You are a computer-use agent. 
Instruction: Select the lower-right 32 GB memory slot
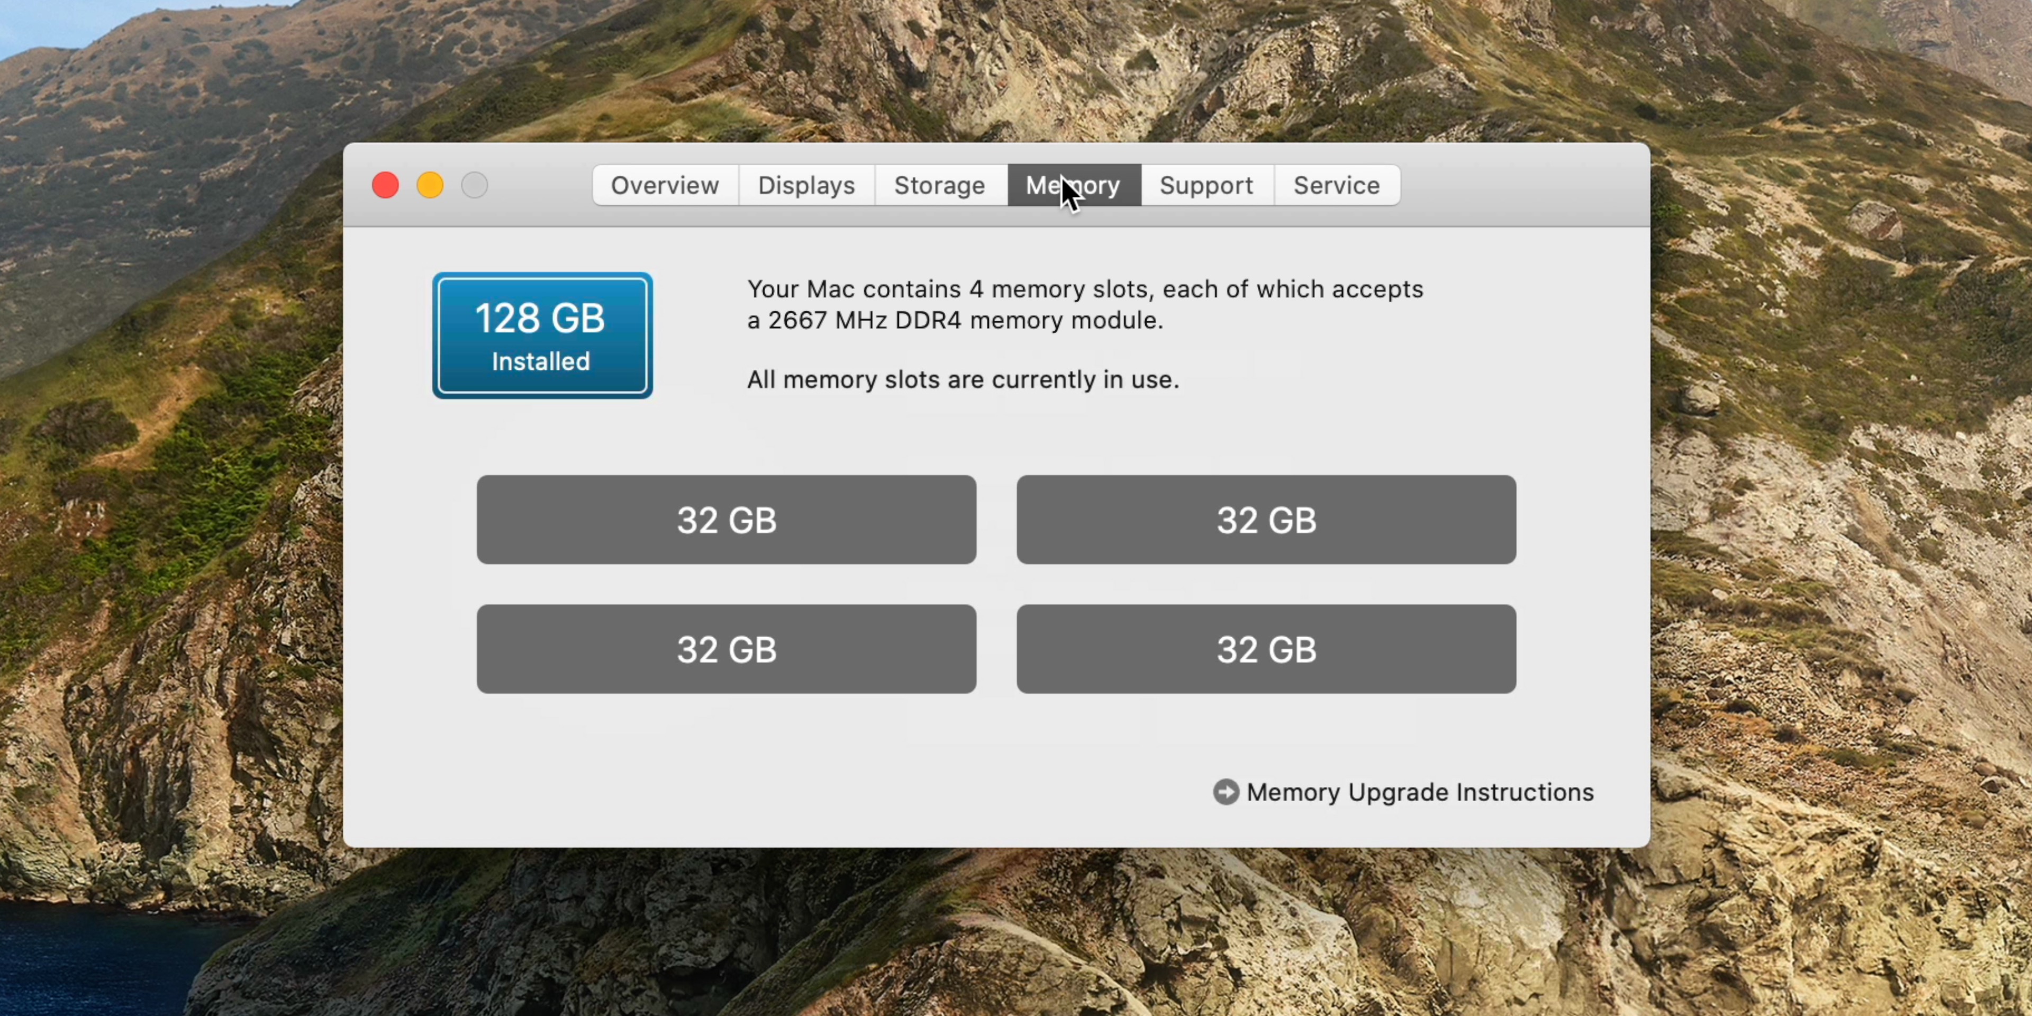coord(1266,649)
